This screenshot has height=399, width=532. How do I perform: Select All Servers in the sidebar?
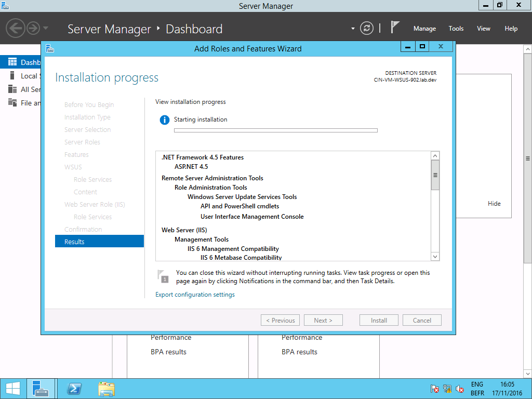tap(20, 89)
